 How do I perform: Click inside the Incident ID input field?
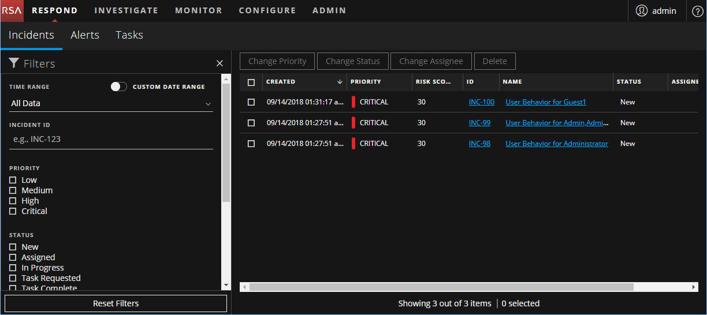pos(111,139)
